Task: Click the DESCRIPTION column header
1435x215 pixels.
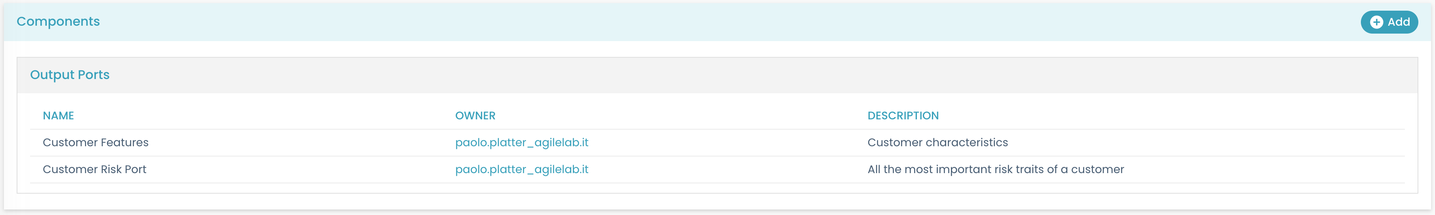Action: pos(903,115)
